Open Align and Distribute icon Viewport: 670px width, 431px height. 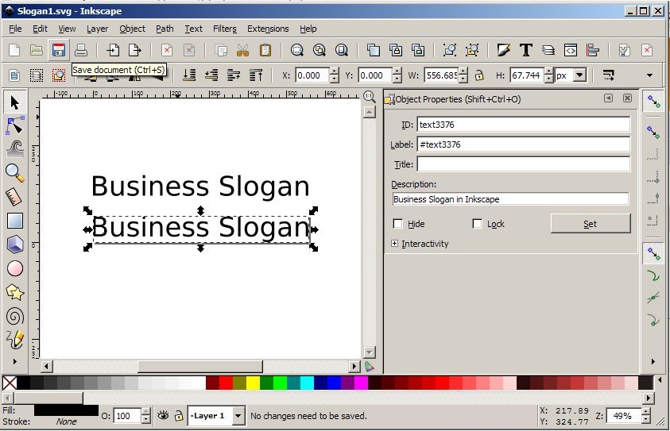[x=593, y=50]
